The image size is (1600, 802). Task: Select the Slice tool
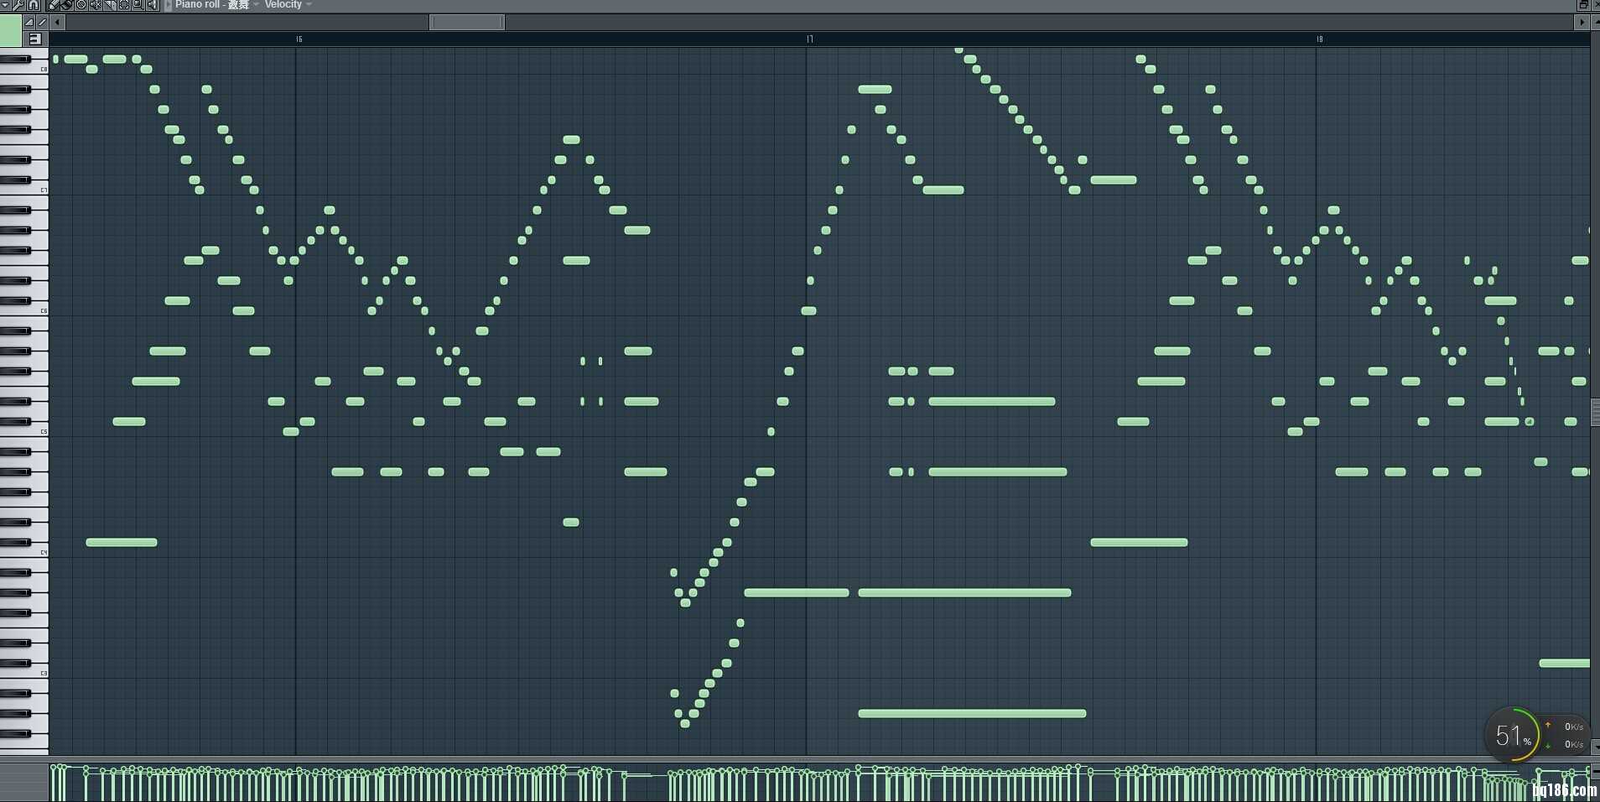(x=110, y=4)
